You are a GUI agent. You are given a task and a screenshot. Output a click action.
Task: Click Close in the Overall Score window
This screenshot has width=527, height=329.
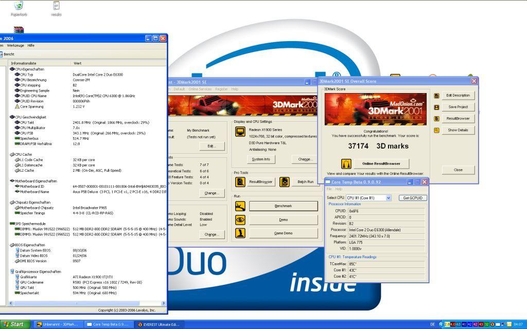[x=458, y=170]
